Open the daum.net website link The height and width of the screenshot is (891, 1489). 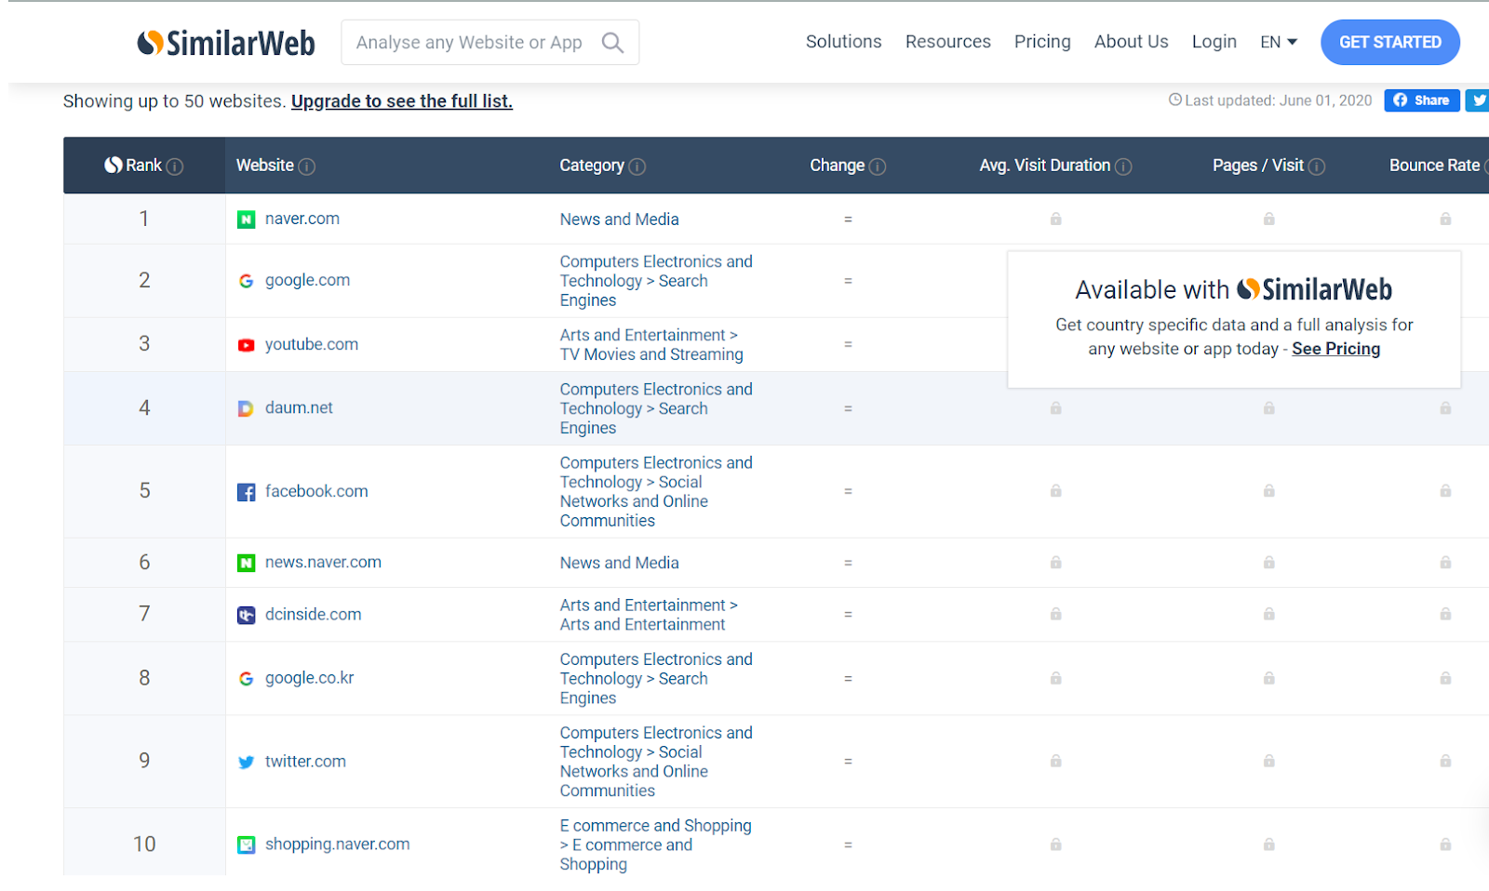pos(299,407)
